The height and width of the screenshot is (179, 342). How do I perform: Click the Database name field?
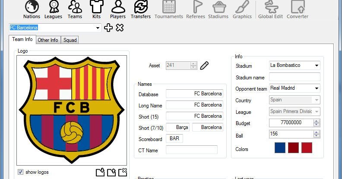point(194,94)
